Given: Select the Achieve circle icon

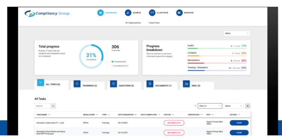Looking at the screenshot, I should tap(128, 13).
